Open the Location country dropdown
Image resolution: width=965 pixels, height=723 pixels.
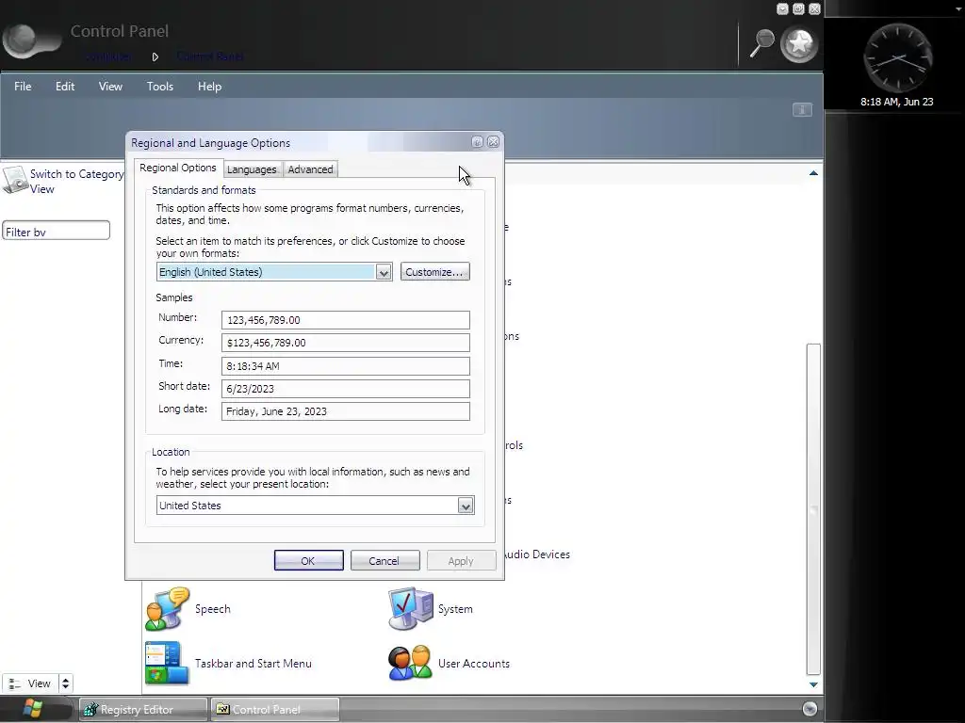[x=466, y=506]
